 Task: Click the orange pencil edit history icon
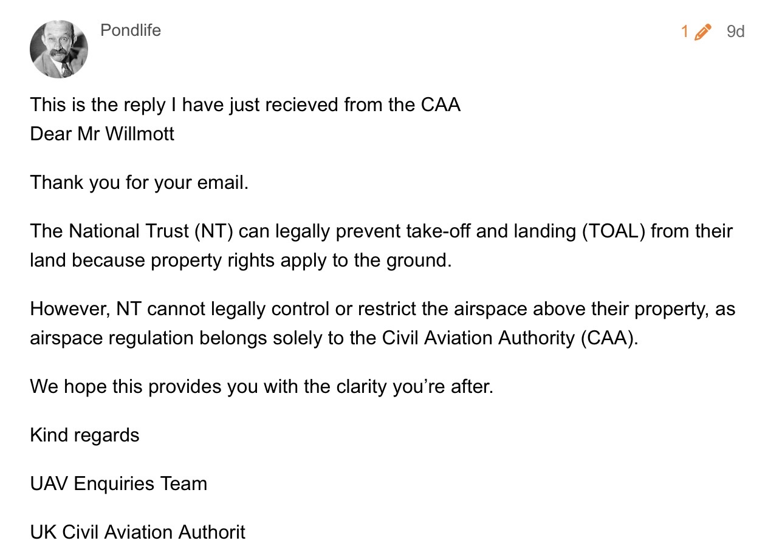[702, 32]
